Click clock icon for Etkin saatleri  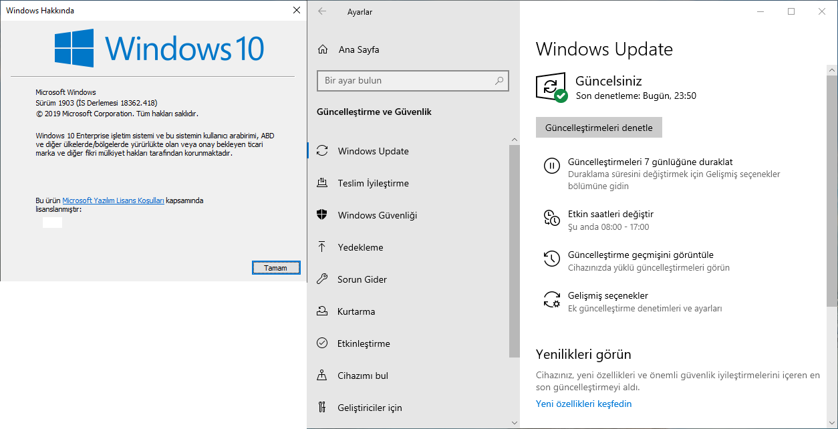point(551,218)
